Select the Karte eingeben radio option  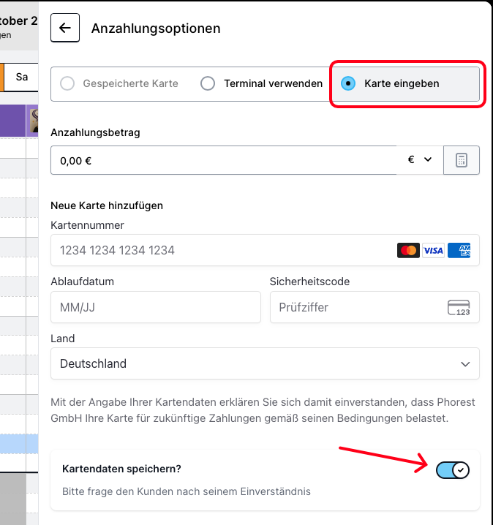click(349, 83)
